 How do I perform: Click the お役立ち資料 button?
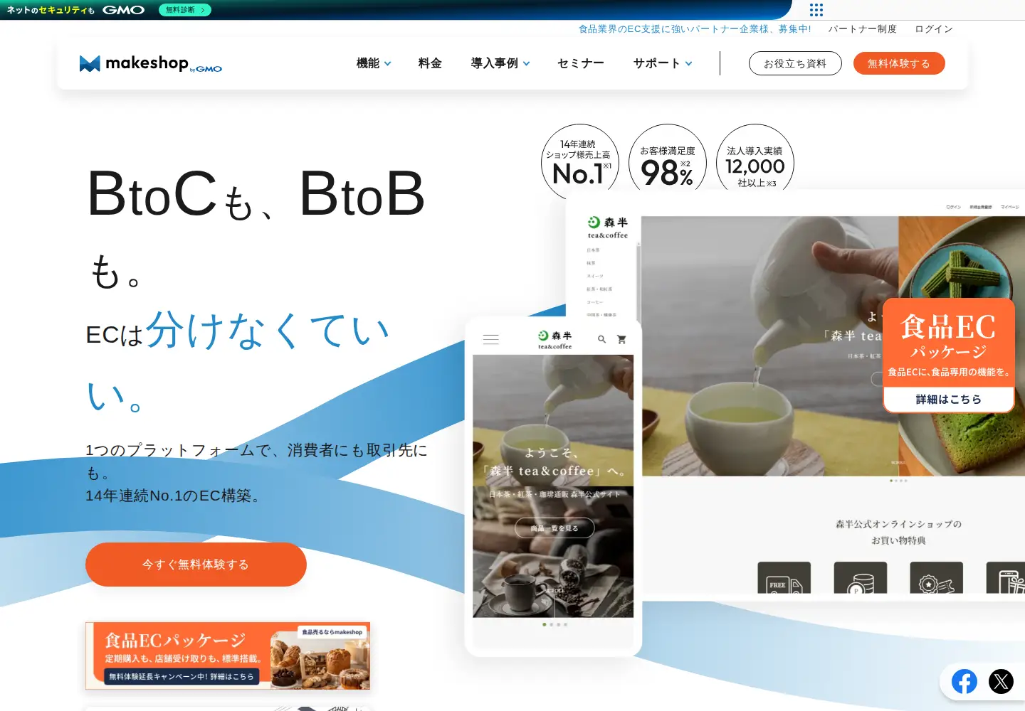(x=795, y=63)
